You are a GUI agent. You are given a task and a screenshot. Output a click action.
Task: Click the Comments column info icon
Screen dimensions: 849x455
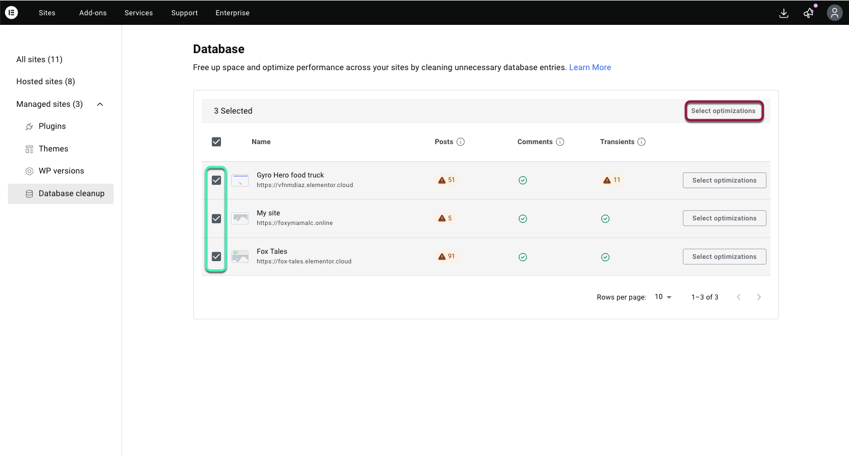560,142
